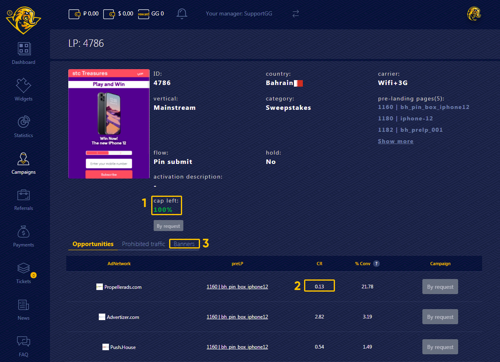Open preLP link in Advertizer.com row
Screen dimensions: 500x362
(x=237, y=317)
